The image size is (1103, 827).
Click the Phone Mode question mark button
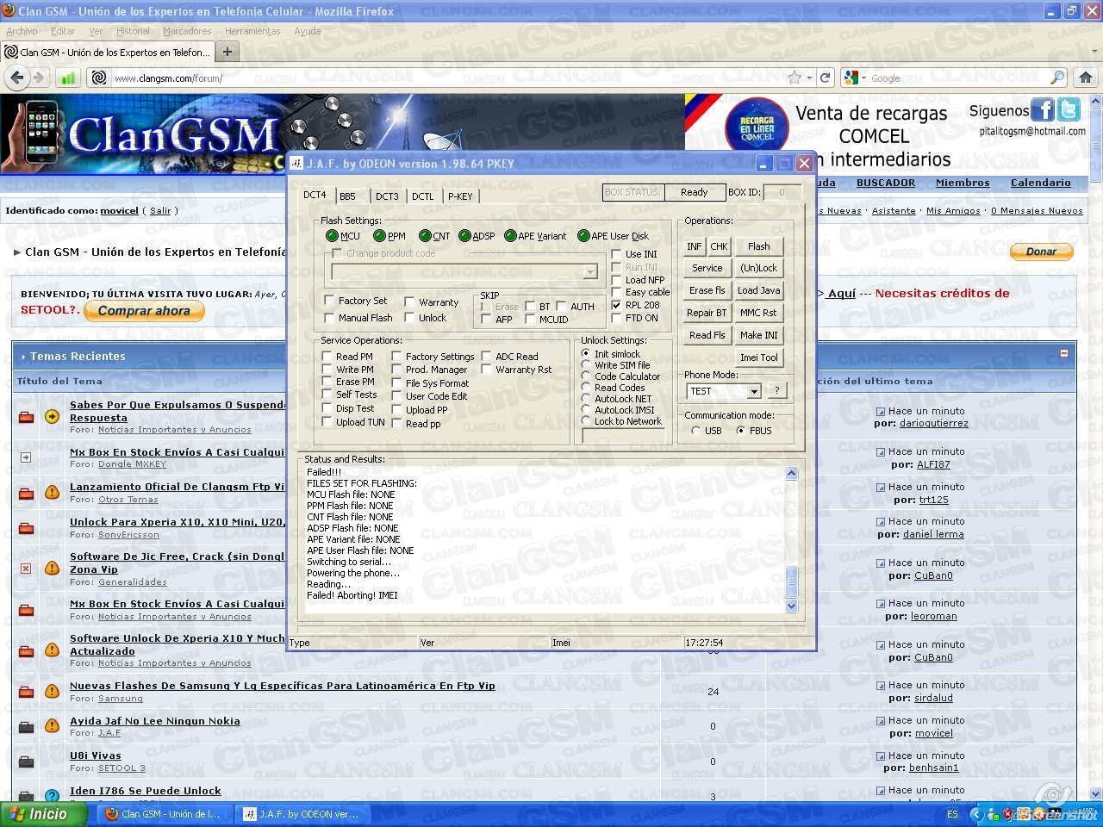click(x=776, y=390)
